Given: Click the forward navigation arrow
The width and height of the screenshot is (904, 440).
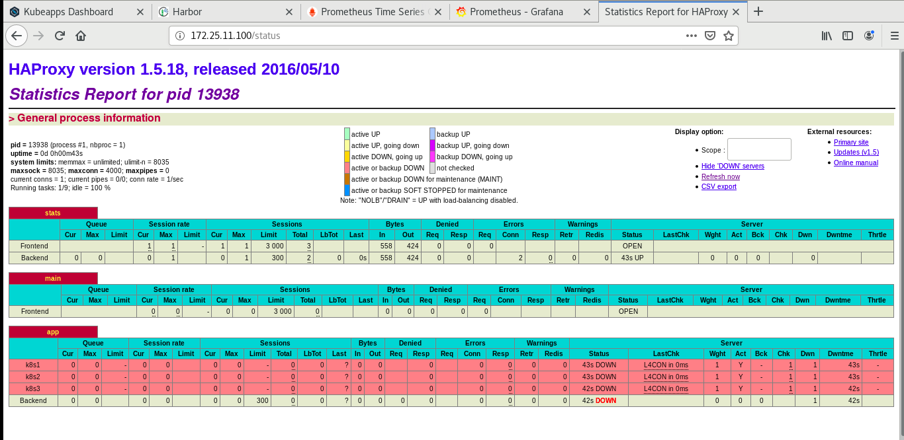Looking at the screenshot, I should tap(38, 36).
